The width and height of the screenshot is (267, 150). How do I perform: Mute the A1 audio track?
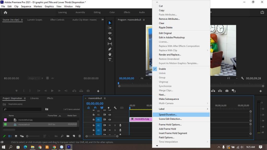coord(110,125)
